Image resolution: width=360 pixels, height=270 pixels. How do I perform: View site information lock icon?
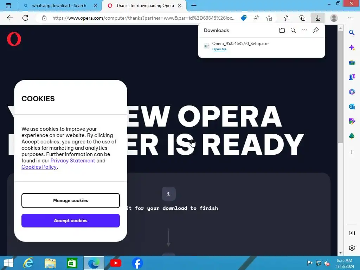(x=44, y=18)
